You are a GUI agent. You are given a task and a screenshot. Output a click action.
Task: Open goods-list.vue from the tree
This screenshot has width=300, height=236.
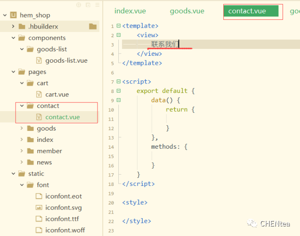[66, 61]
